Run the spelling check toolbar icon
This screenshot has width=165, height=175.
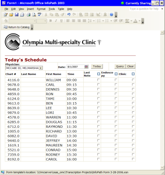(x=40, y=14)
